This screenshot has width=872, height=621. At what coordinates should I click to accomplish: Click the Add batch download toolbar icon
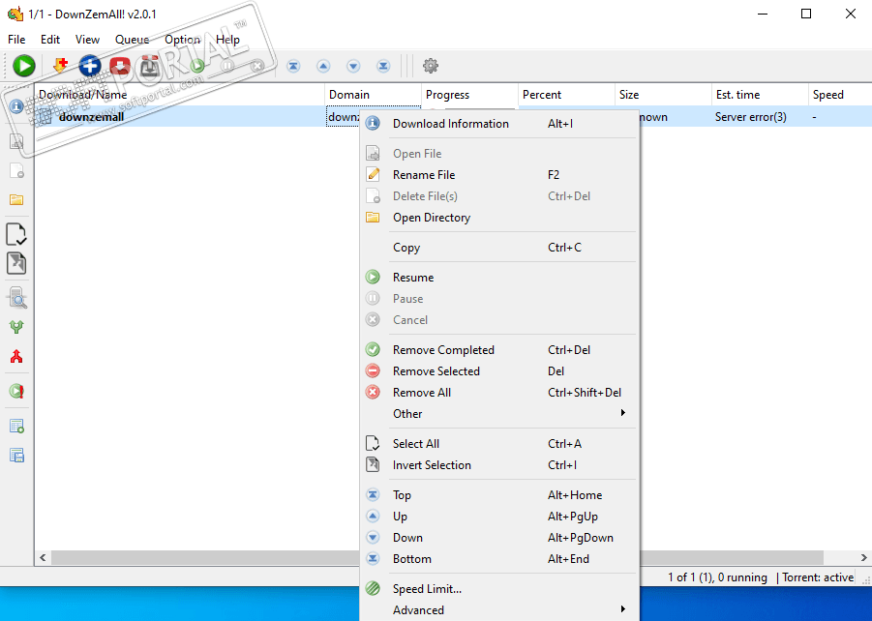[x=60, y=66]
